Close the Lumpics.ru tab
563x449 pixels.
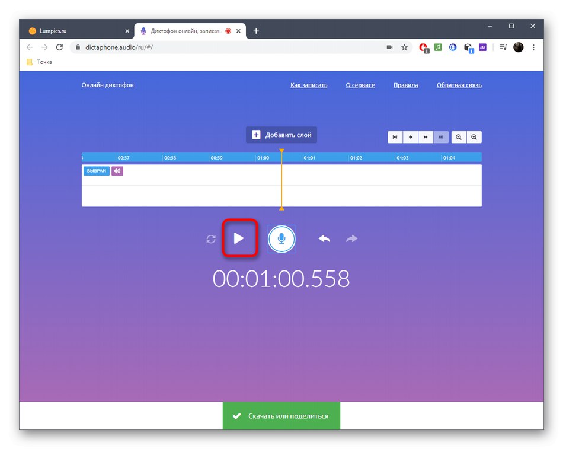tap(127, 31)
